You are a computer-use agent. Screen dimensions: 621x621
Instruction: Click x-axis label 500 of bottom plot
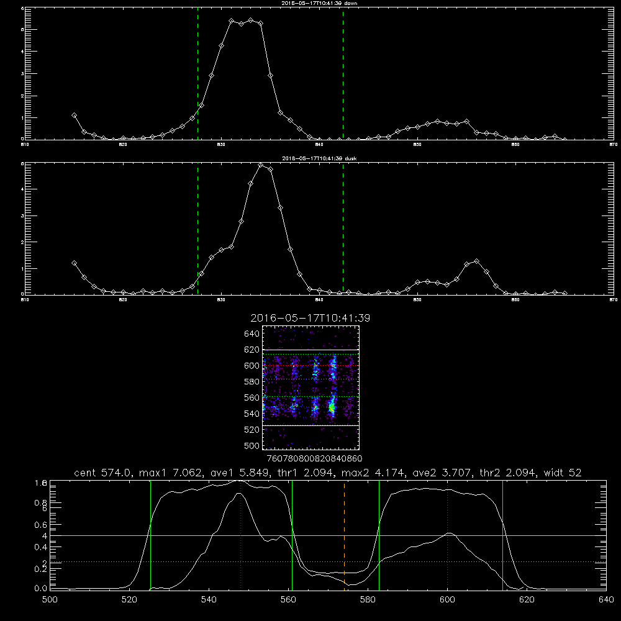[50, 600]
